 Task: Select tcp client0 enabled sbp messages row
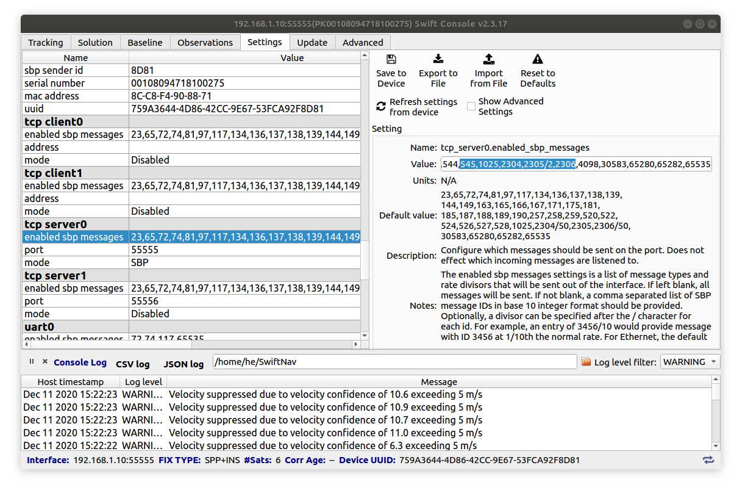click(x=191, y=134)
